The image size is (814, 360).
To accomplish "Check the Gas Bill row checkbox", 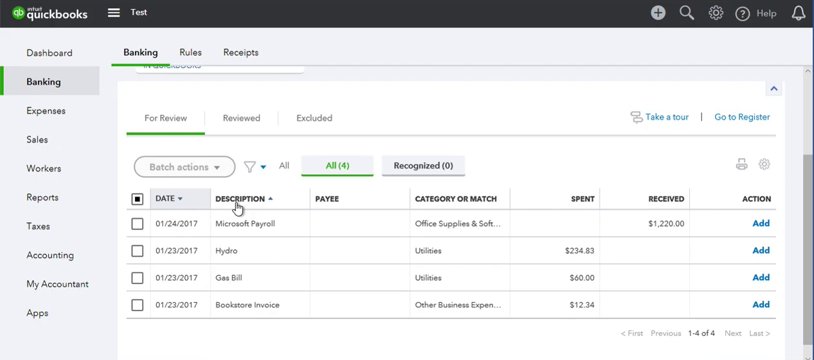I will tap(137, 278).
